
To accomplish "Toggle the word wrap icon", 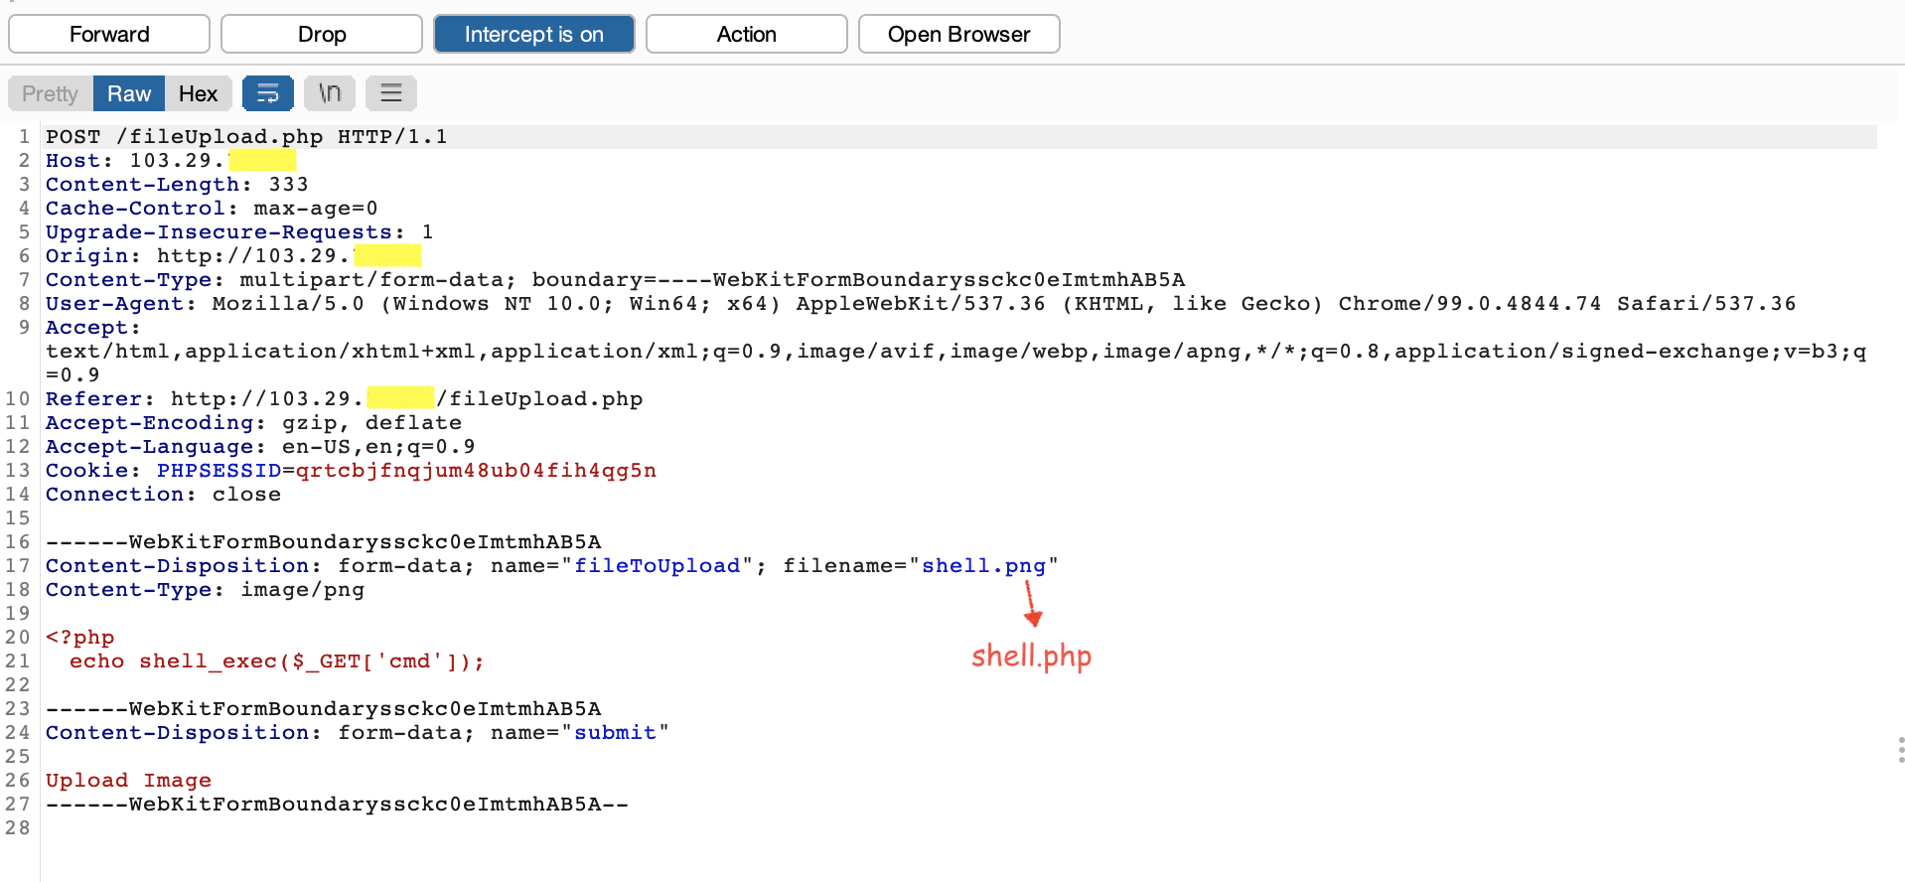I will (268, 93).
